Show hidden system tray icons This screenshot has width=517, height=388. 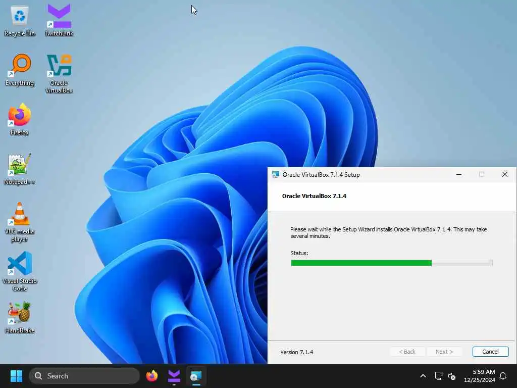(x=423, y=376)
